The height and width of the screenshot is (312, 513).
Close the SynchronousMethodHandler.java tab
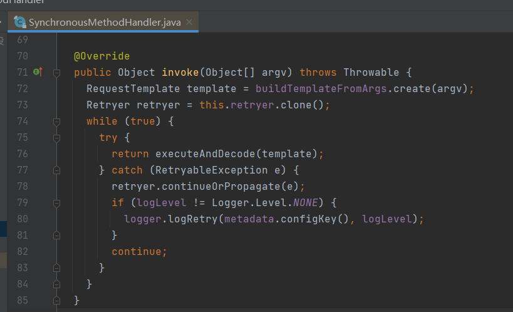click(189, 22)
